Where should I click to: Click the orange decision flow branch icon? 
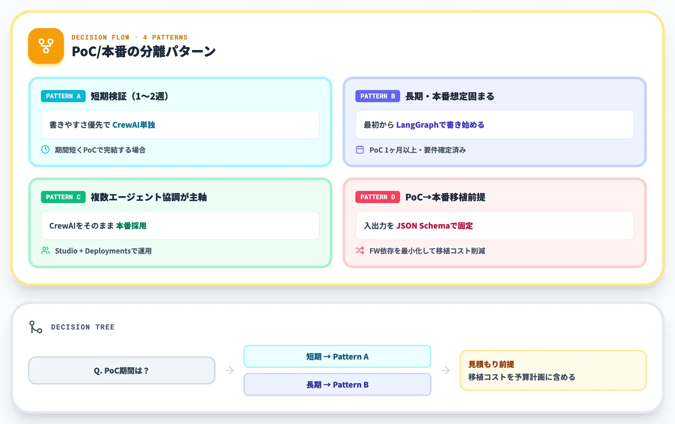[x=46, y=46]
